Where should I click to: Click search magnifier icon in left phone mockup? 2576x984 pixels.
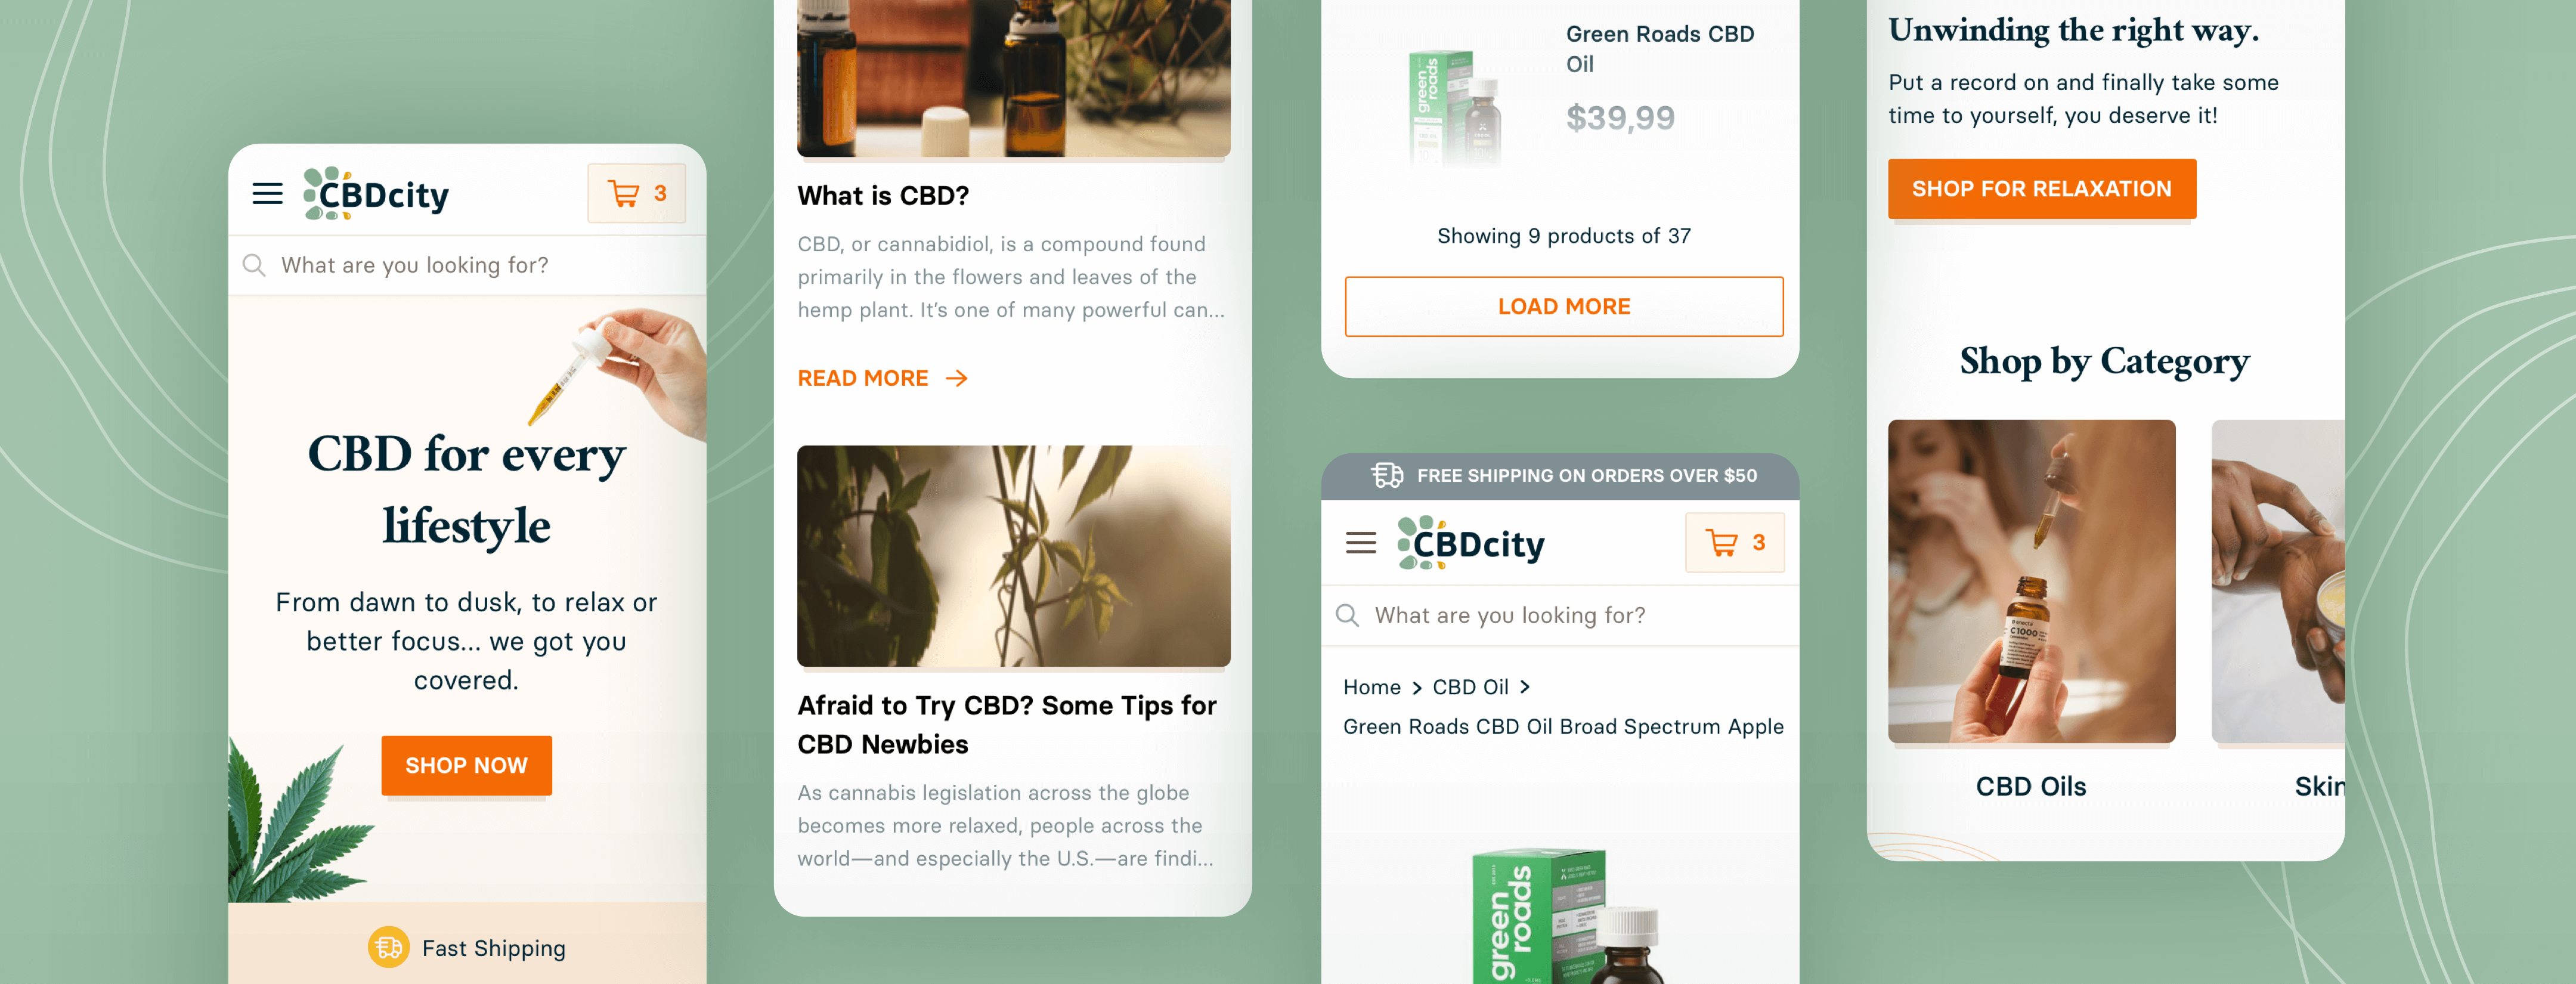[x=254, y=265]
